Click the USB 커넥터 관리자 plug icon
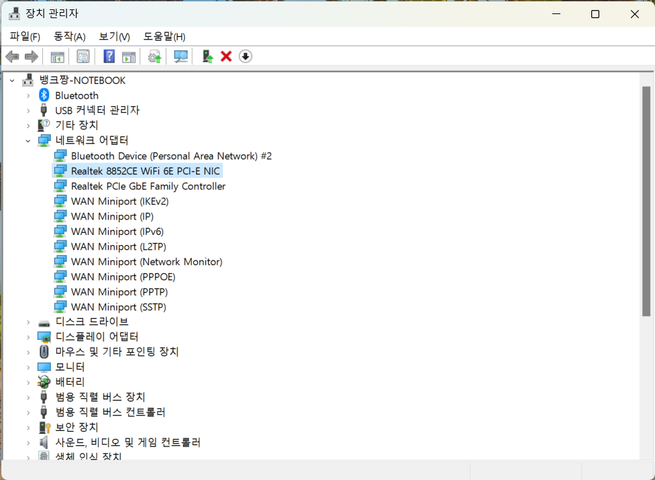The height and width of the screenshot is (480, 655). click(44, 110)
